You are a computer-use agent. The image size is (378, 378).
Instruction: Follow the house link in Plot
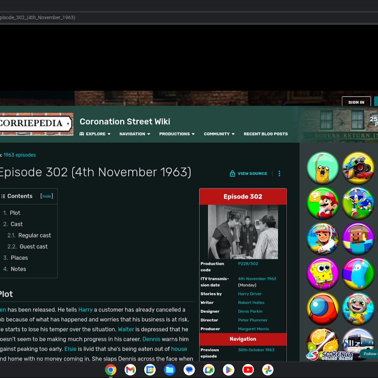(179, 349)
